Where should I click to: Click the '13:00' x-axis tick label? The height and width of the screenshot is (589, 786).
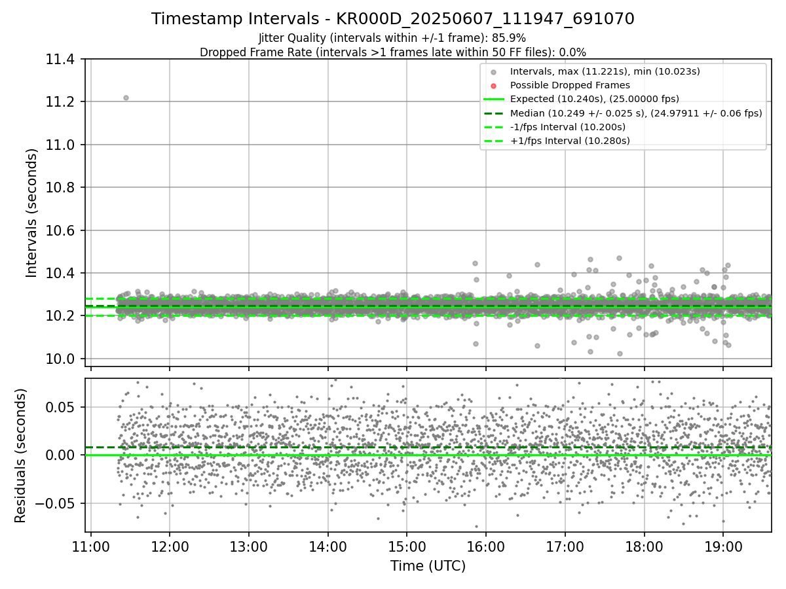248,546
